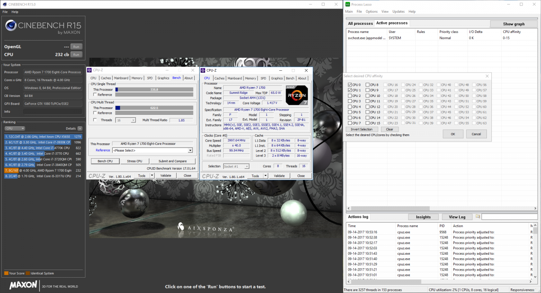Screen dimensions: 541x293
Task: Click the Cinebench R15 title bar icon
Action: coord(4,4)
